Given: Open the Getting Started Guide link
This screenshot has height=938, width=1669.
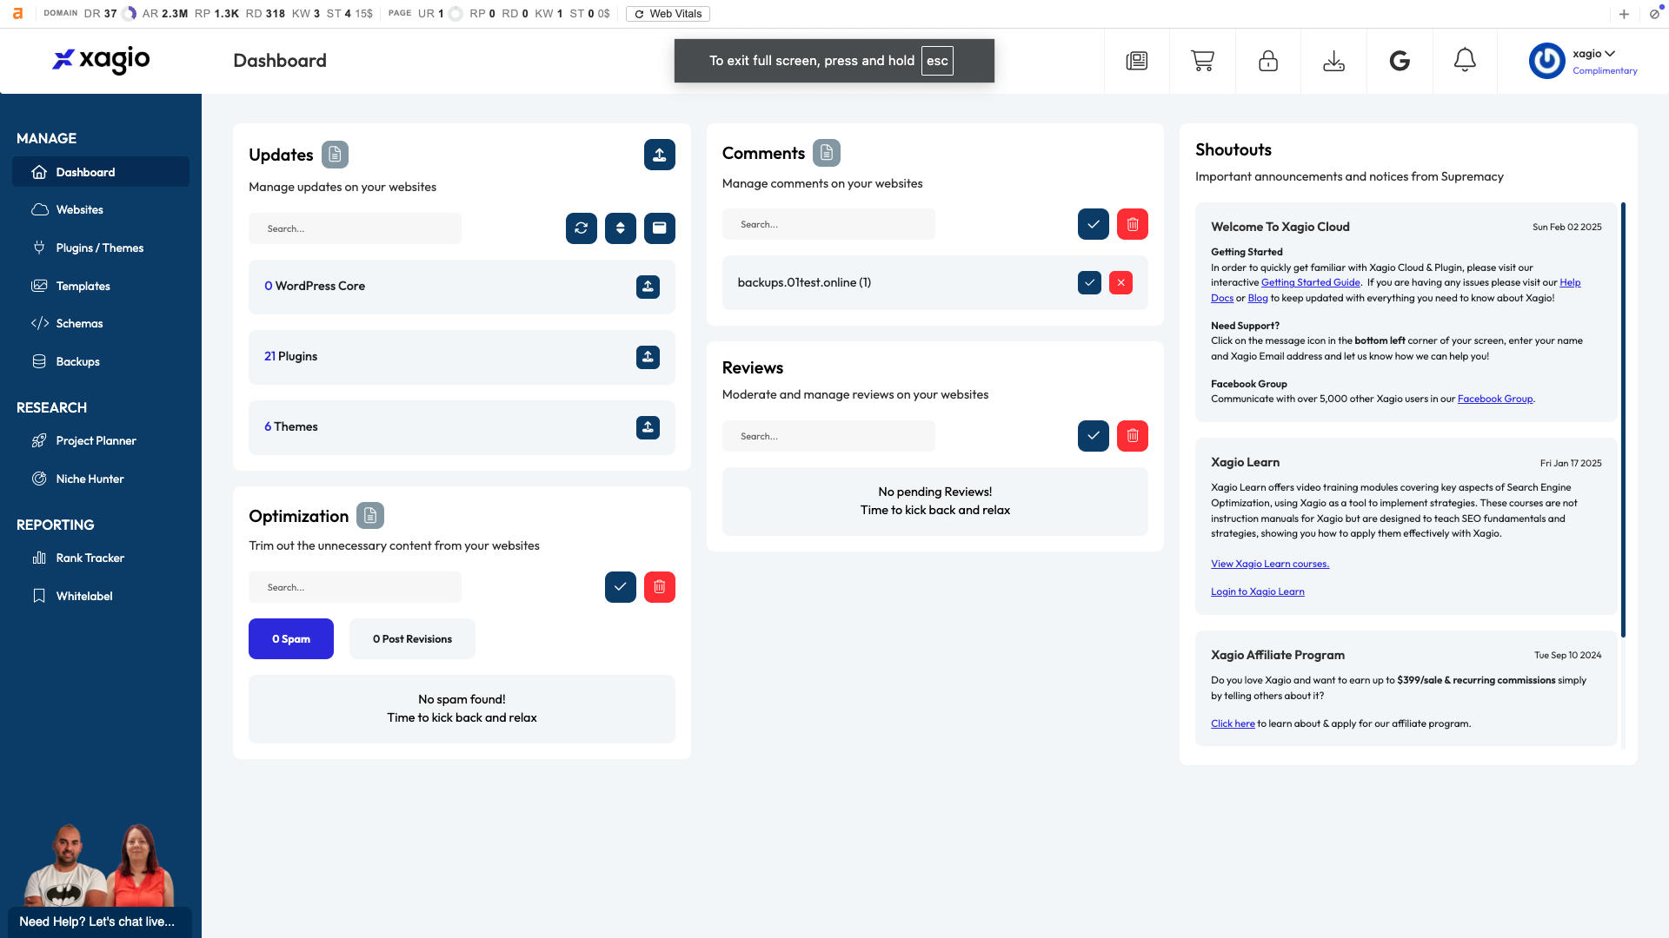Looking at the screenshot, I should [1310, 282].
